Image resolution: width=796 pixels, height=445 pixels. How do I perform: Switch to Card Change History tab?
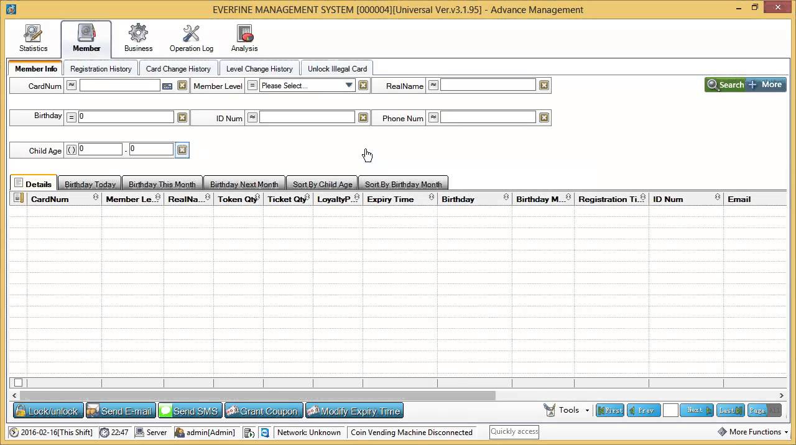coord(178,68)
